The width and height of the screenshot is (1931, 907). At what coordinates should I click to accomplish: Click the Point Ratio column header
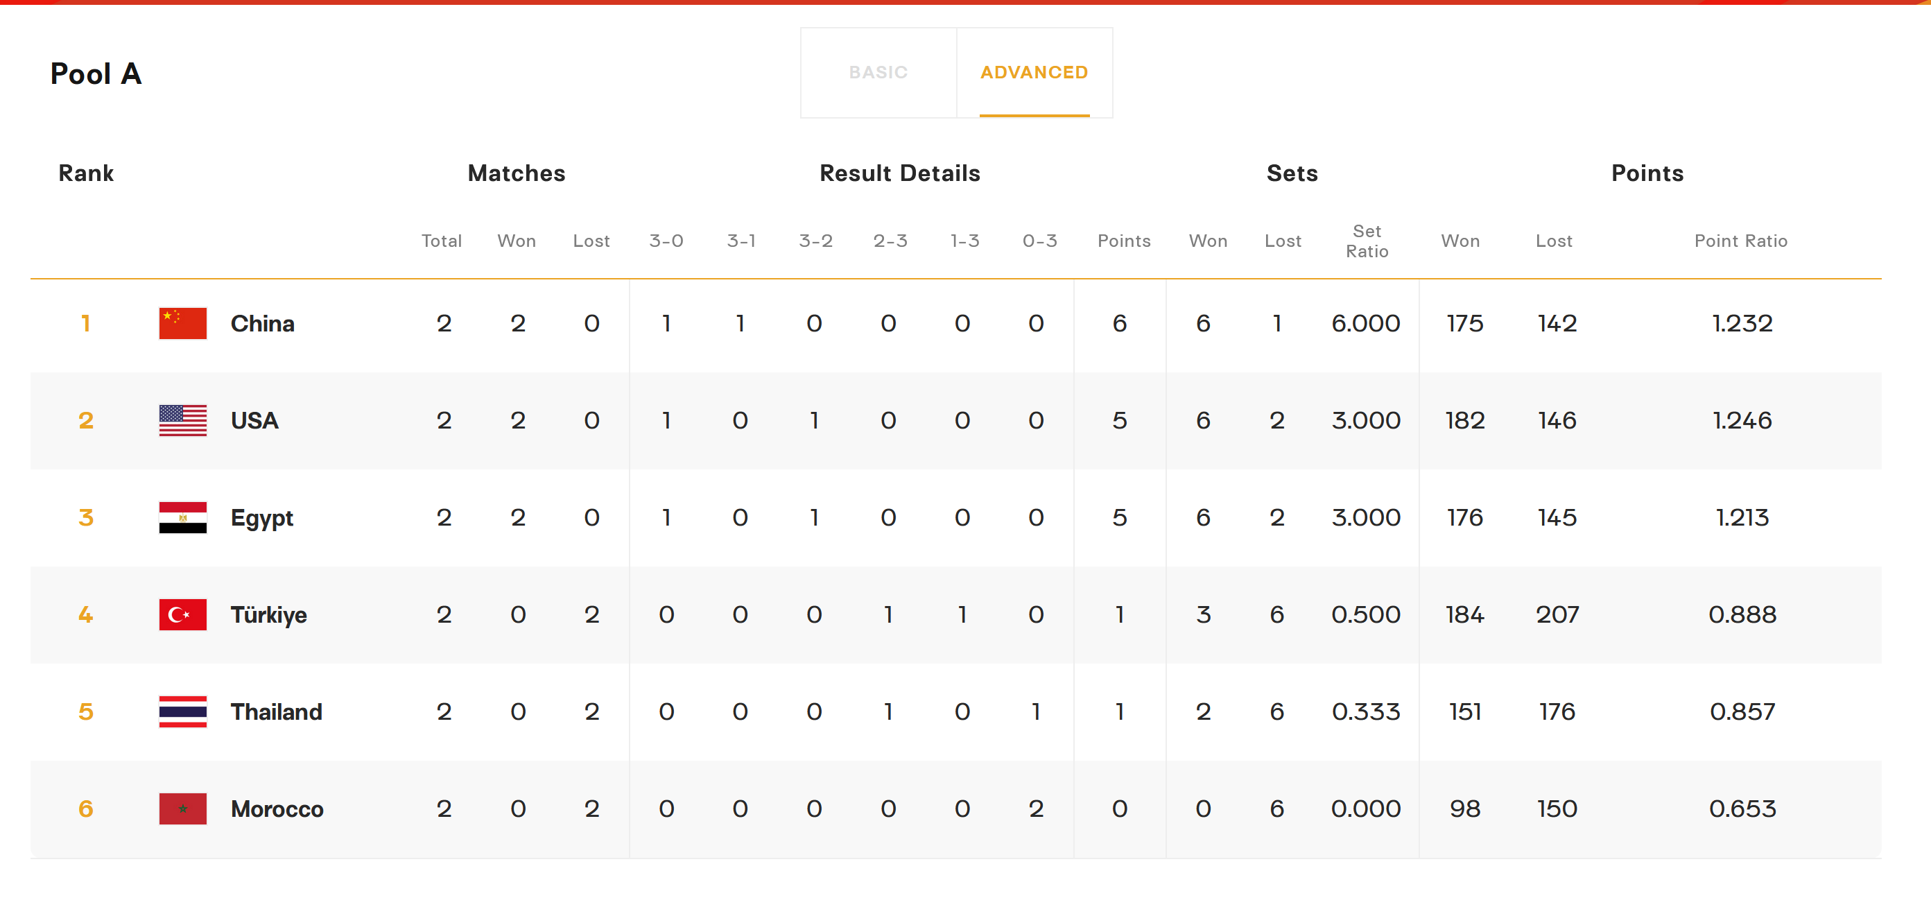[x=1740, y=241]
